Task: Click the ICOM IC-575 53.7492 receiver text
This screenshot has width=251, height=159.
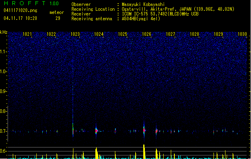Action: (160, 14)
